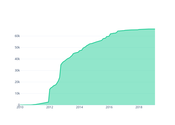
Task: Click the 10k y-axis tick label
Action: pyautogui.click(x=17, y=93)
